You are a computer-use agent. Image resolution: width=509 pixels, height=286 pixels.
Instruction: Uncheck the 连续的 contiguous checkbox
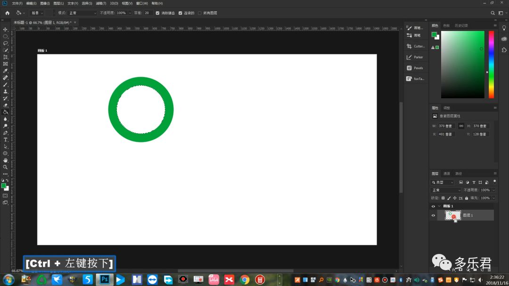181,13
